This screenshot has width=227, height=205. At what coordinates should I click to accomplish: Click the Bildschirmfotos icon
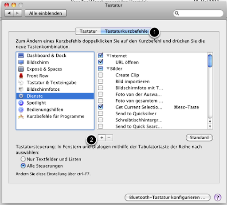coord(21,89)
